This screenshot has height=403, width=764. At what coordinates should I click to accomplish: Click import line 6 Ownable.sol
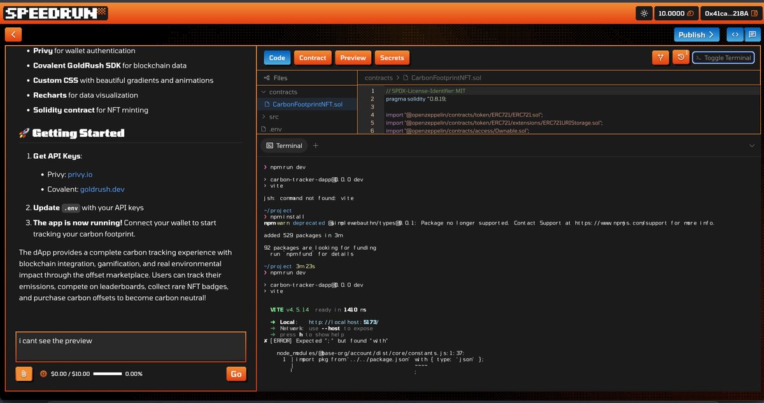[457, 130]
